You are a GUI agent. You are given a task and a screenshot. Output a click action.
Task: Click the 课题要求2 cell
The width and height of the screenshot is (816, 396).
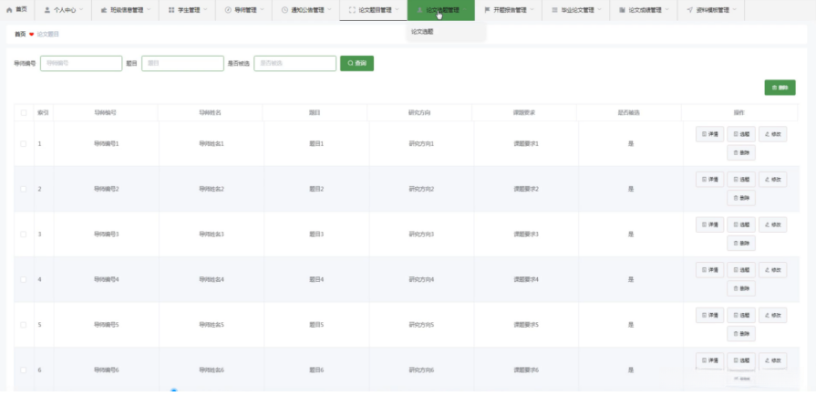click(x=526, y=189)
